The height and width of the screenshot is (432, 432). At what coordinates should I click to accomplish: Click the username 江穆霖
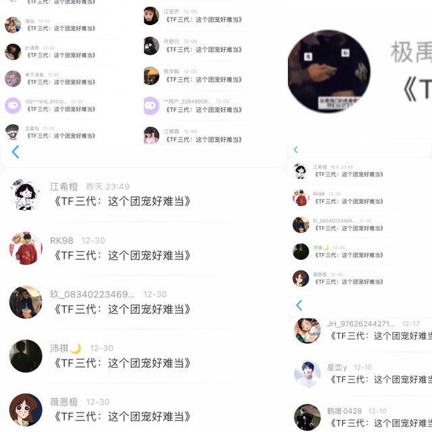pos(171,132)
